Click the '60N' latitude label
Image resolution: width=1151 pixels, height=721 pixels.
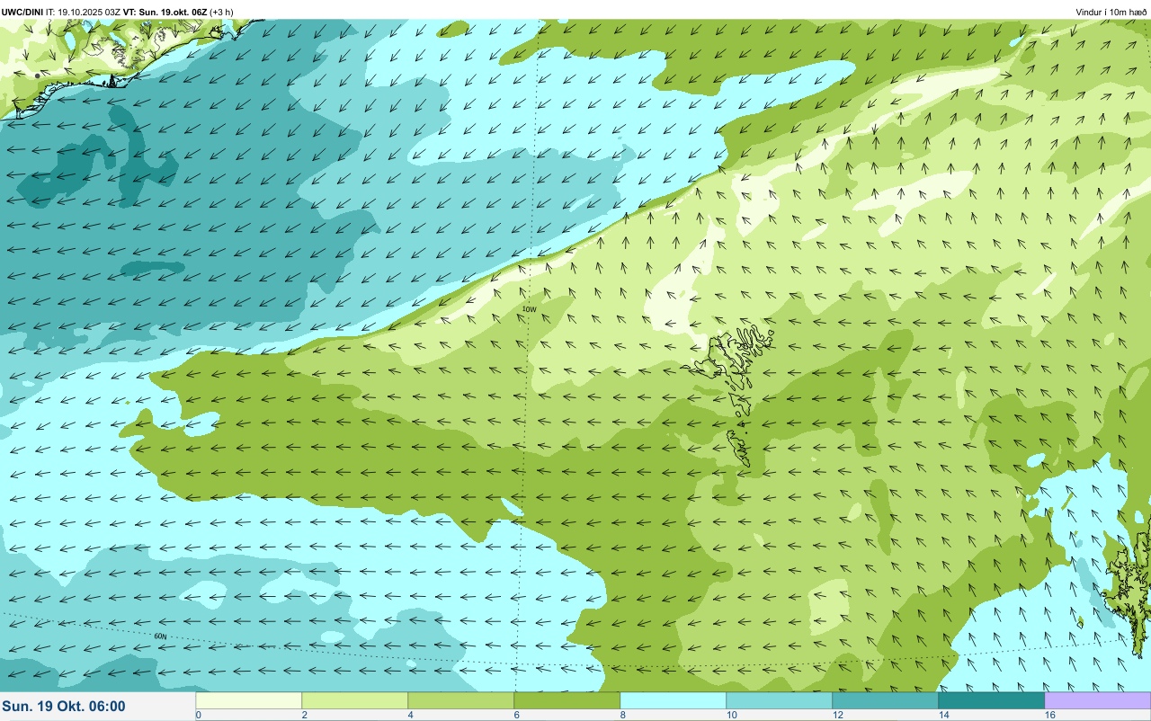[160, 636]
